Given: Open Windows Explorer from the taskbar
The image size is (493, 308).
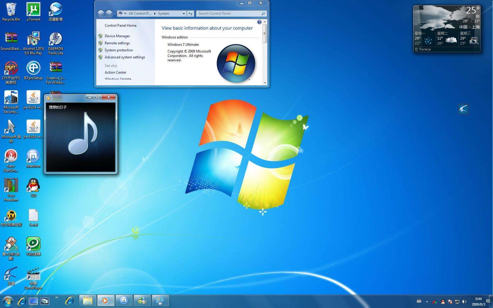Looking at the screenshot, I should (x=87, y=300).
